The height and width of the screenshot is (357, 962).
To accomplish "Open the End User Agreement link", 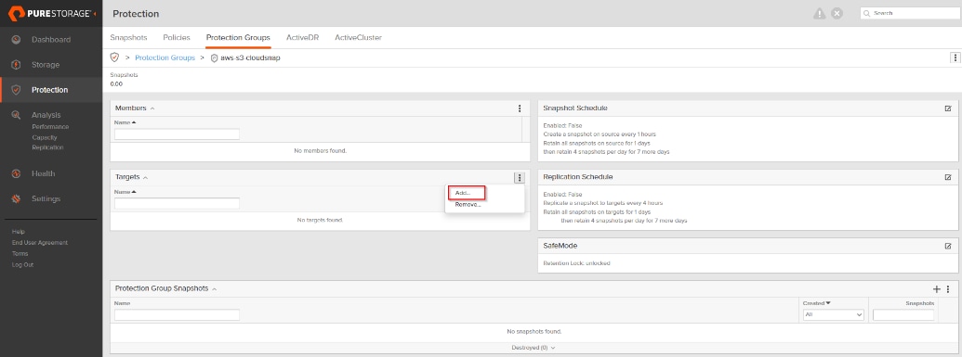I will coord(40,243).
